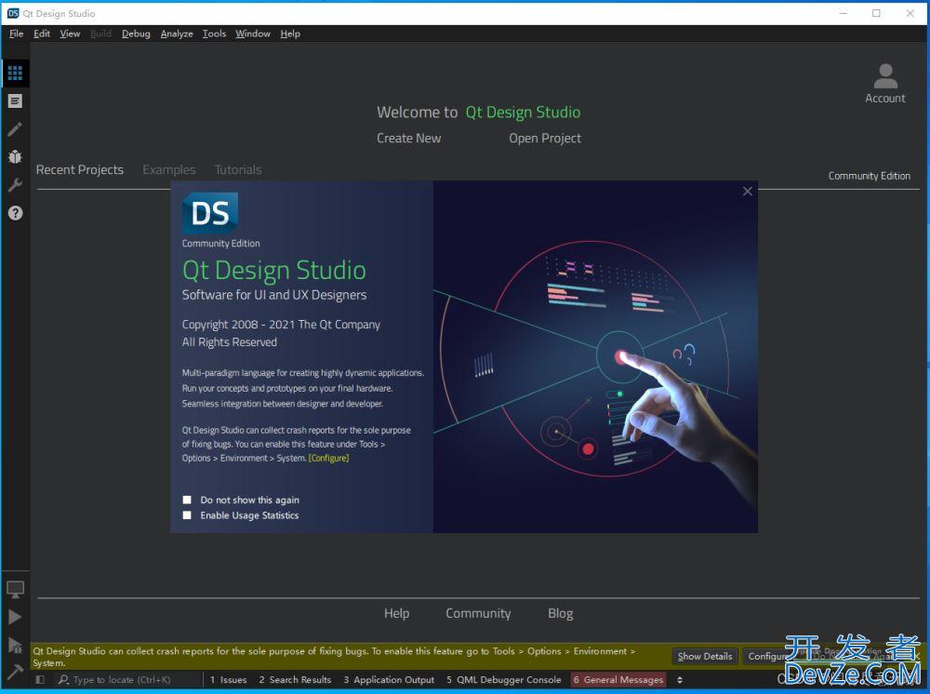The image size is (930, 694).
Task: Open Projects mode wrench icon
Action: point(15,185)
